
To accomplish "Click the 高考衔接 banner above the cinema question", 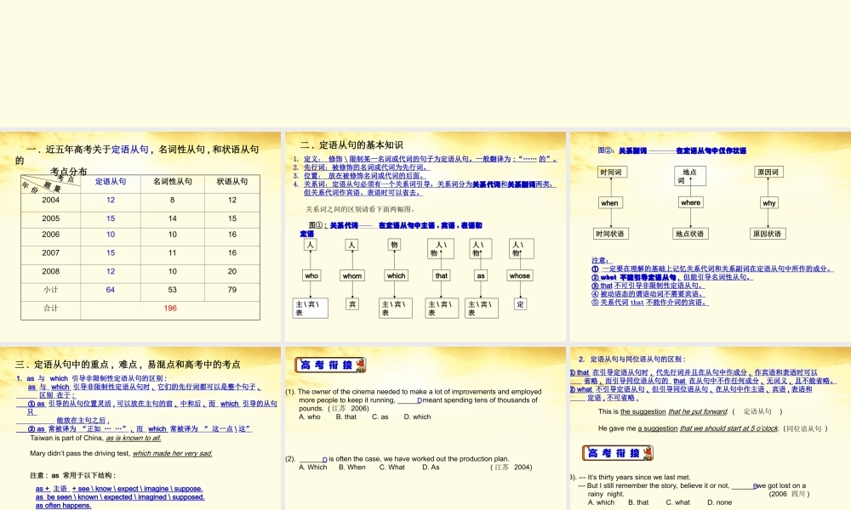I will click(330, 365).
